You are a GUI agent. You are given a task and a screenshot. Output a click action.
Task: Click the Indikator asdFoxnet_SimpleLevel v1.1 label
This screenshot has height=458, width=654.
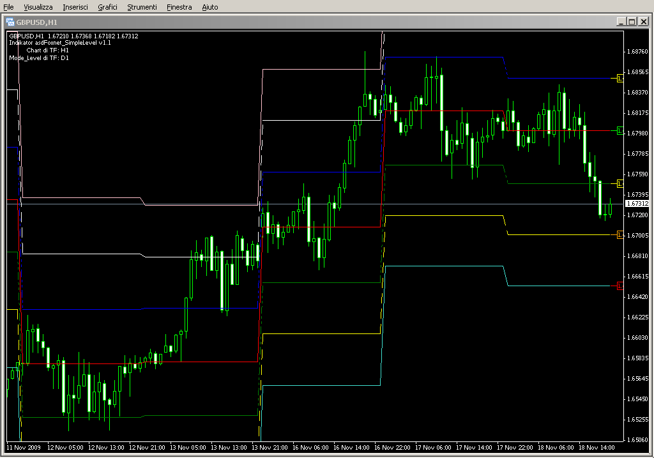[60, 43]
